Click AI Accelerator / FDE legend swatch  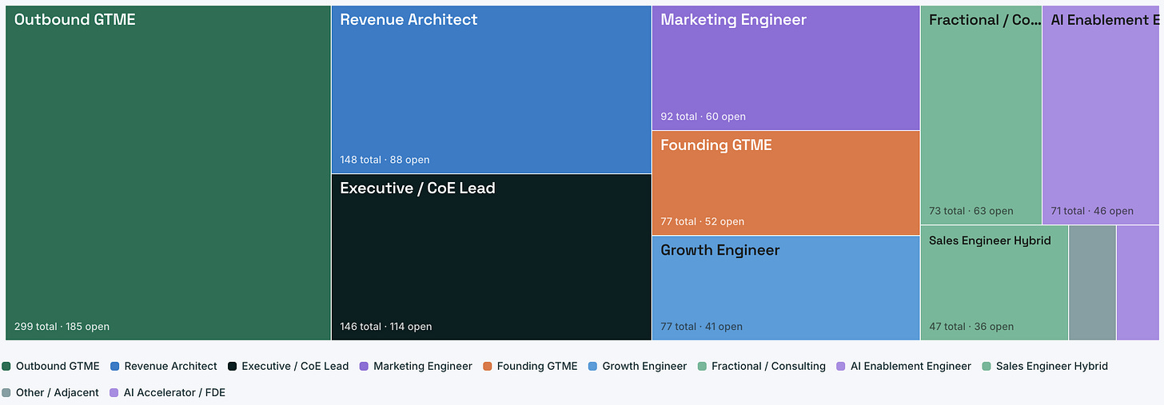(114, 393)
